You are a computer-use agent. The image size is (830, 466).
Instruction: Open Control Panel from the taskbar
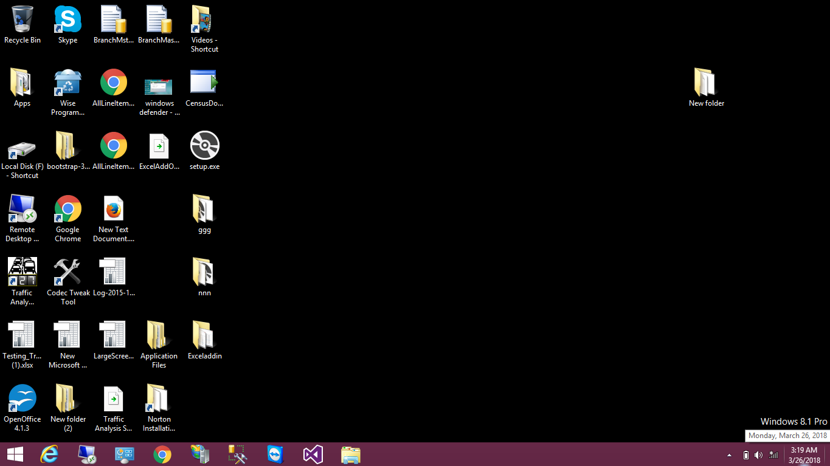[x=125, y=454]
